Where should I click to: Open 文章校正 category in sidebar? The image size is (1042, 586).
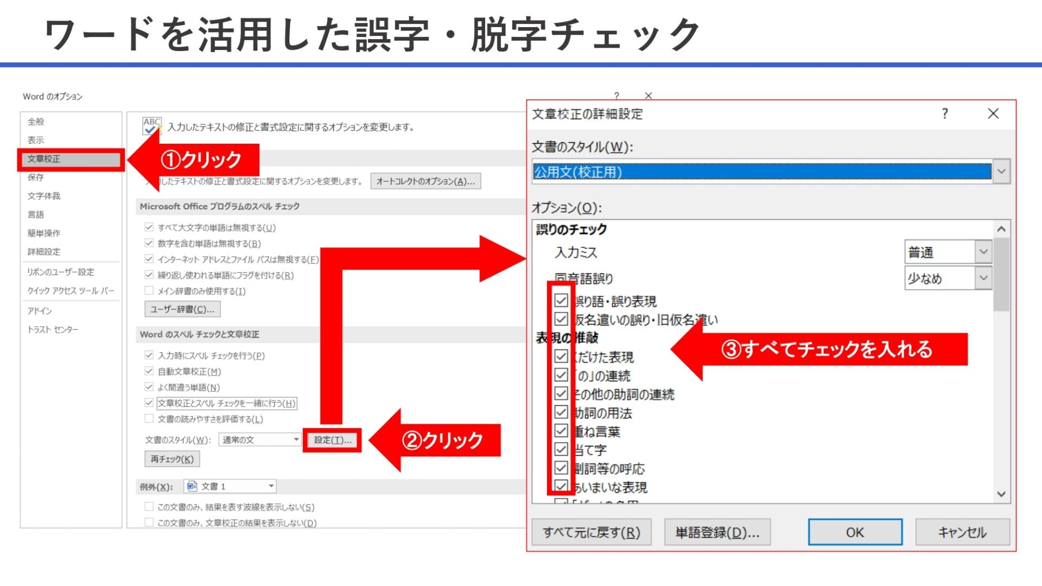(x=71, y=159)
